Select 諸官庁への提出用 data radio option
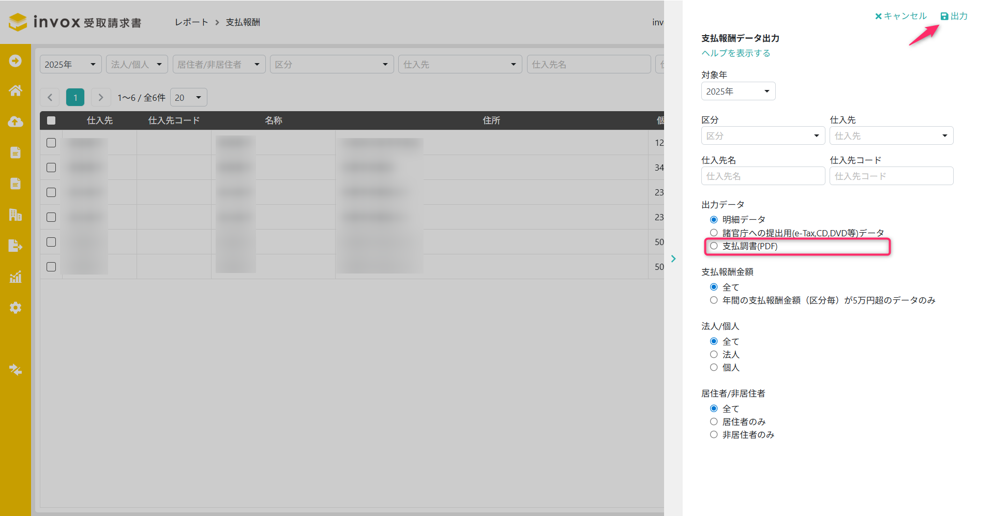This screenshot has height=516, width=993. pyautogui.click(x=714, y=233)
